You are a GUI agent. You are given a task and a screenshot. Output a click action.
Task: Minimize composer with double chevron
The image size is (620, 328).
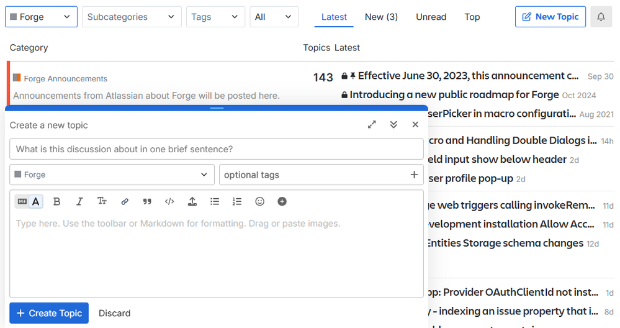(x=393, y=125)
